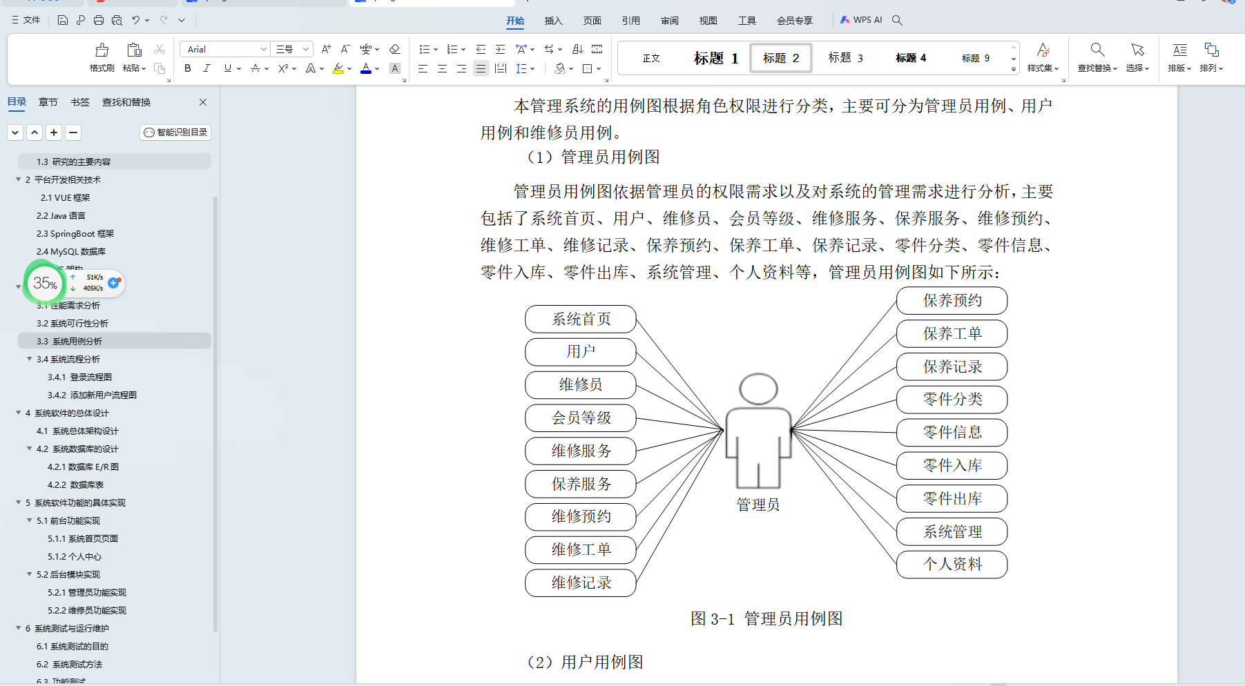Apply the 标题 3 style
The height and width of the screenshot is (686, 1245).
(x=846, y=58)
